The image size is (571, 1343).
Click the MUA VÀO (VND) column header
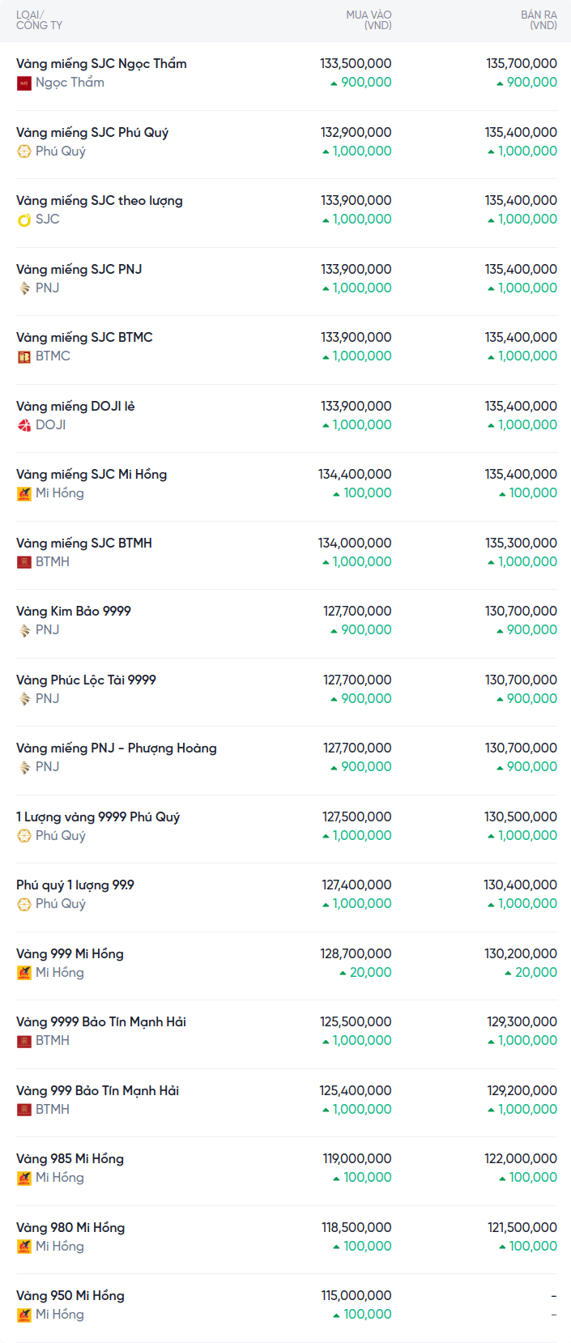[x=369, y=20]
